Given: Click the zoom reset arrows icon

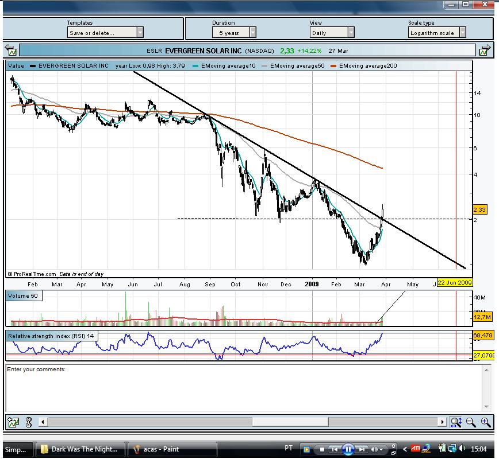Looking at the screenshot, I should click(x=456, y=422).
